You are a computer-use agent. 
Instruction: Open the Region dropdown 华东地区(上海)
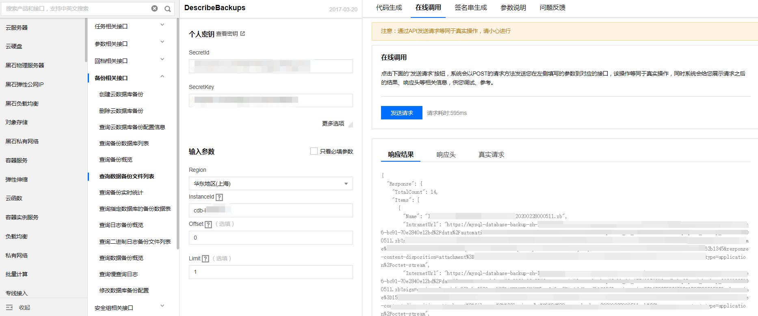tap(271, 184)
